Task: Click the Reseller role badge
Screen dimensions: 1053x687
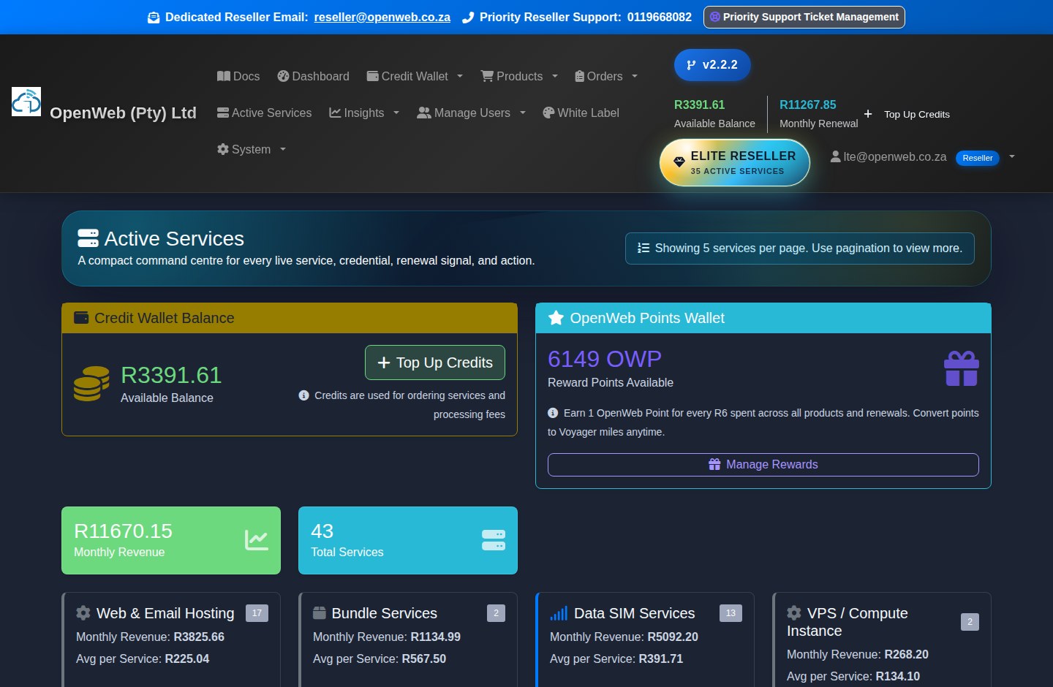Action: click(x=978, y=158)
